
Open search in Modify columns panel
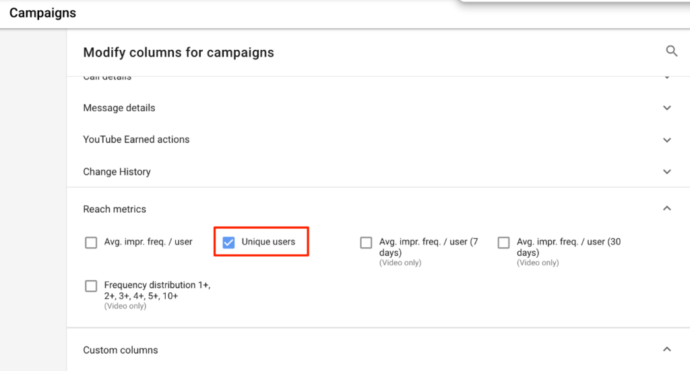tap(671, 51)
